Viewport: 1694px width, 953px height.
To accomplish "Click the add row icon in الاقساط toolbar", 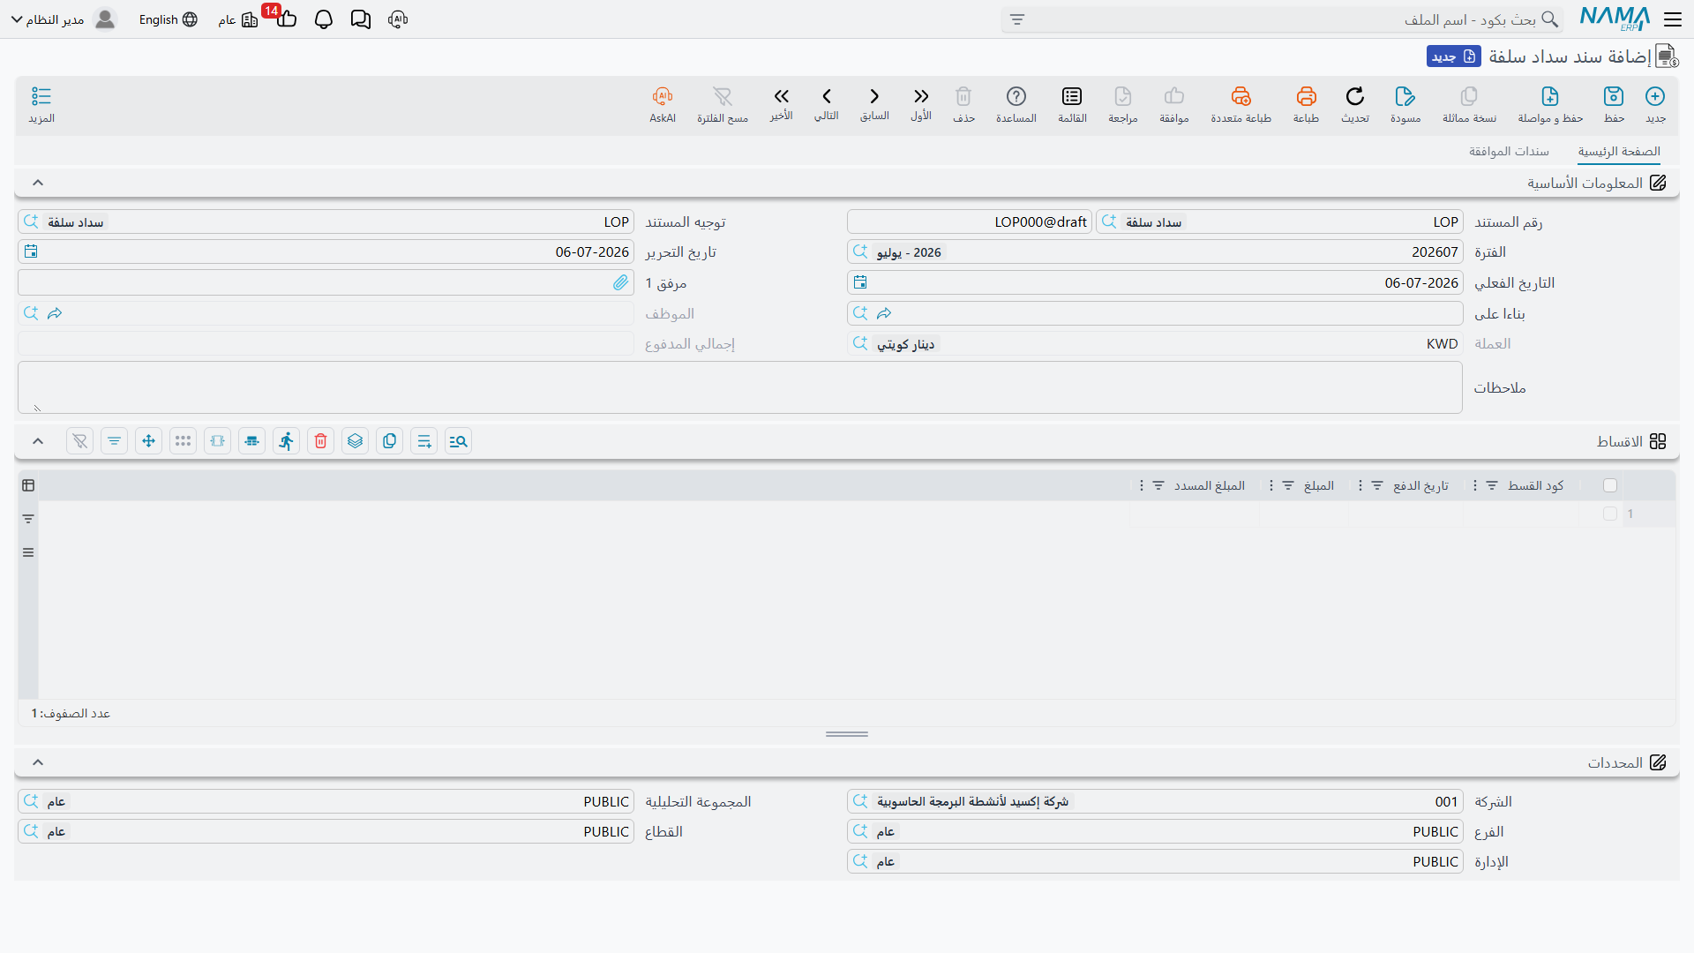I will (x=423, y=441).
